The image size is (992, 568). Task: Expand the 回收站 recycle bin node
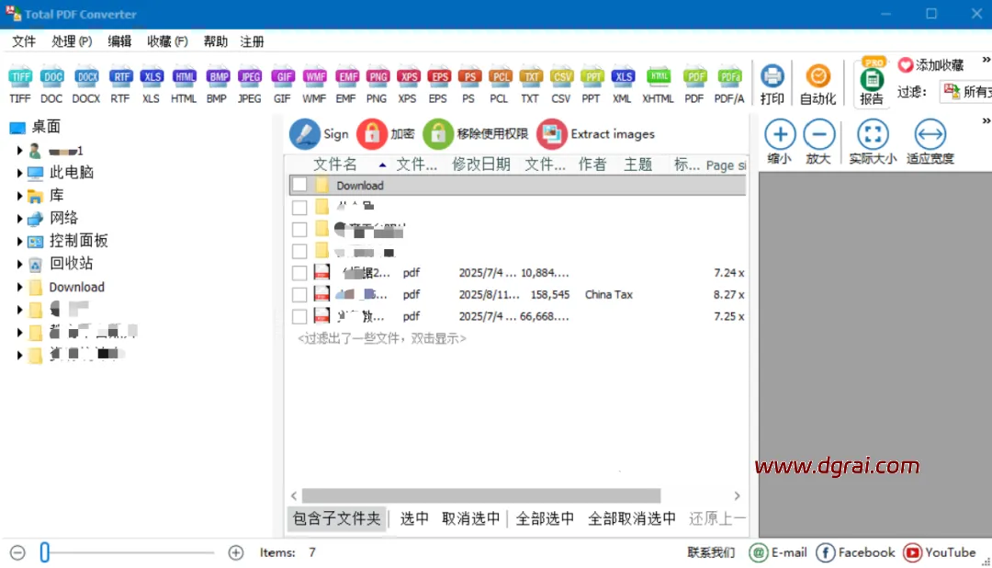(19, 264)
